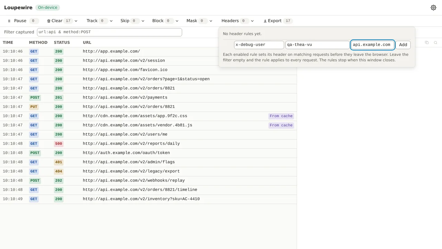
Task: Click the x-debug-user header name field
Action: (x=259, y=45)
